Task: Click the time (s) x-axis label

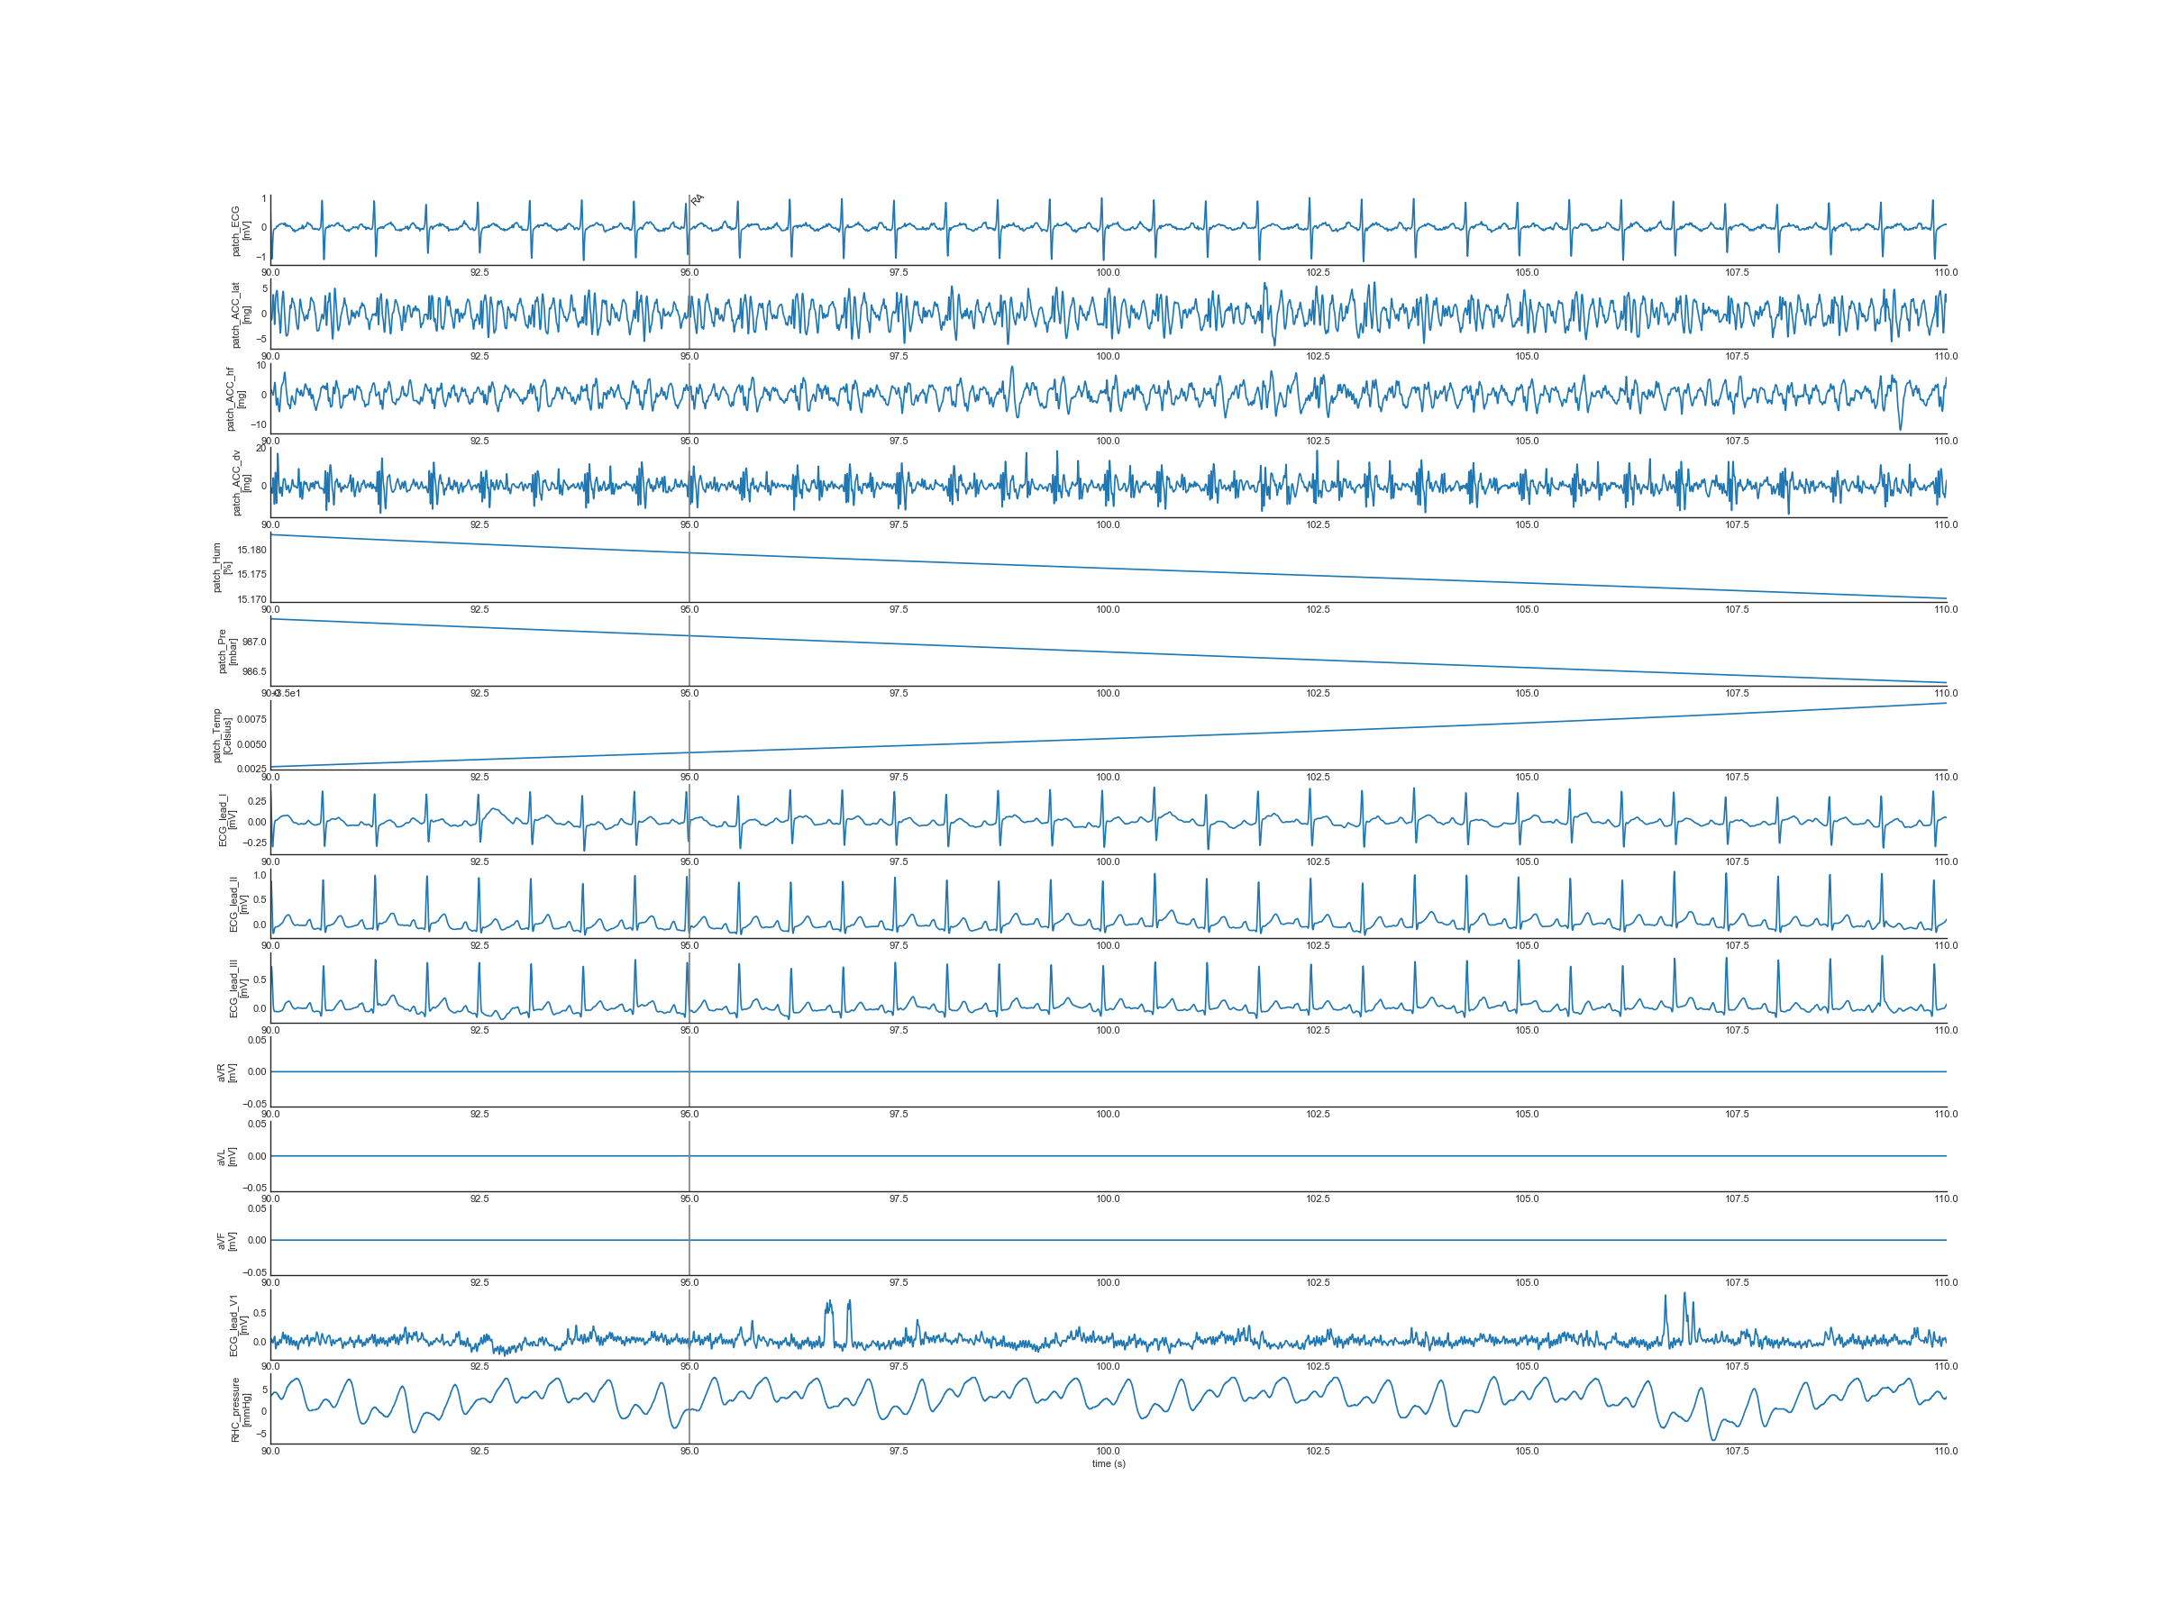Action: click(x=1108, y=1463)
